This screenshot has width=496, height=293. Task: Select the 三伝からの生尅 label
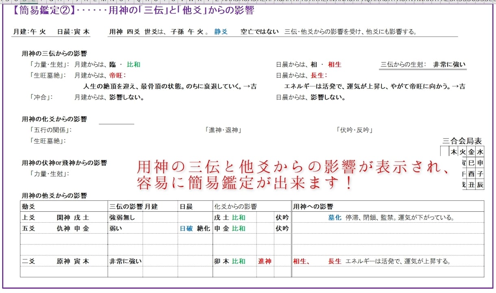403,64
